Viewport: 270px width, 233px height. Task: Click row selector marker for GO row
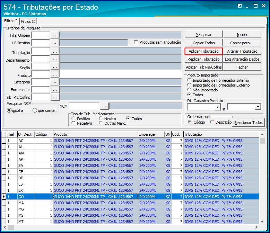pos(4,197)
